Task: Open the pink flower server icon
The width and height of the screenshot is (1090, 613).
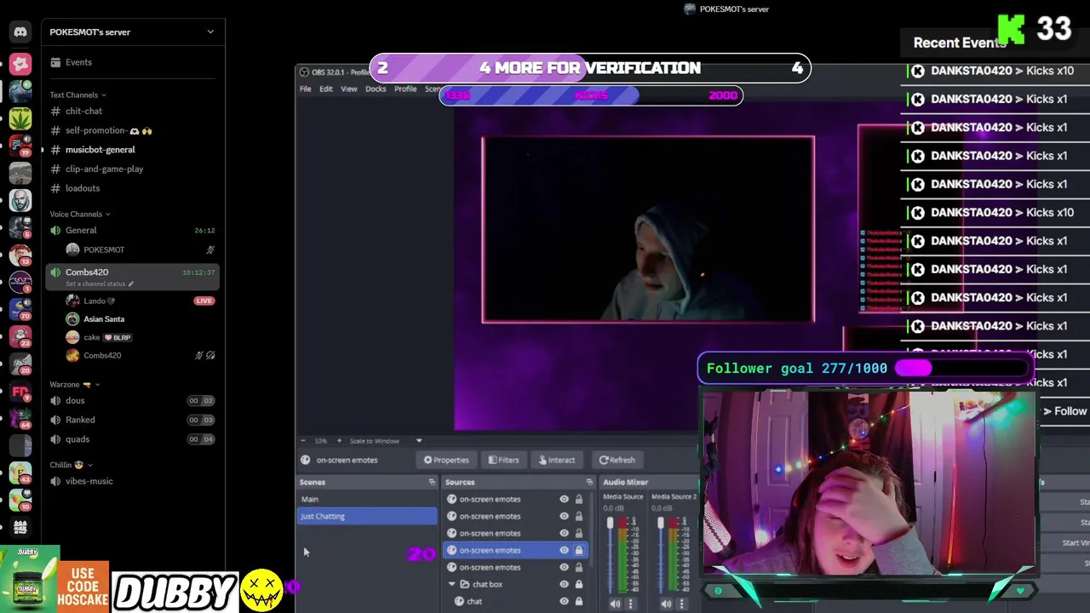Action: 20,64
